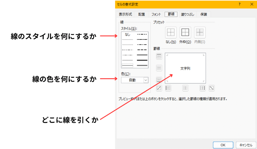Click the 自動 color selection box
The image size is (257, 149).
point(132,80)
